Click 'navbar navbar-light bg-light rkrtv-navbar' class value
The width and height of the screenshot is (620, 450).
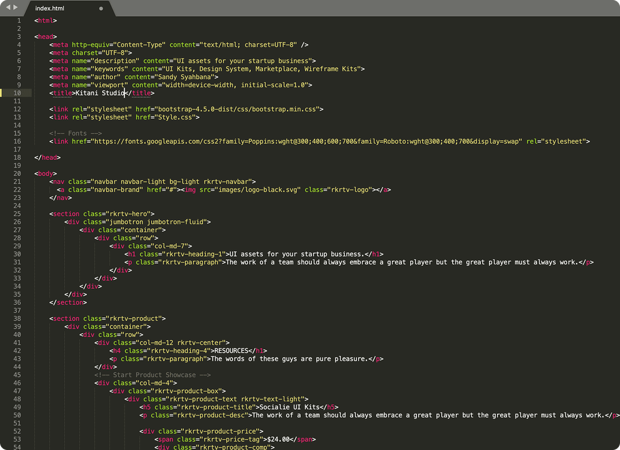click(171, 182)
